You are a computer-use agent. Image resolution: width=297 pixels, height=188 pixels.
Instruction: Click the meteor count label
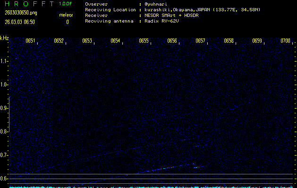point(66,15)
